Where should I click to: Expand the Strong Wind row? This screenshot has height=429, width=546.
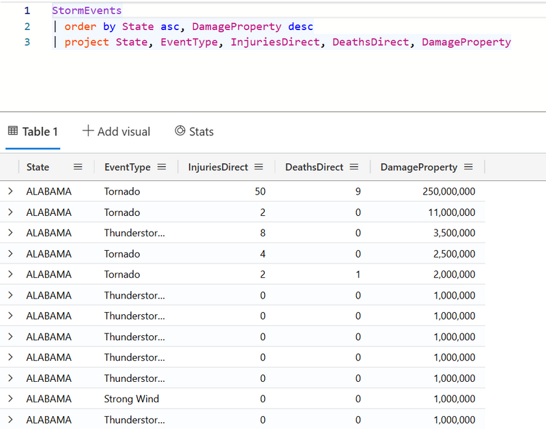pos(10,398)
